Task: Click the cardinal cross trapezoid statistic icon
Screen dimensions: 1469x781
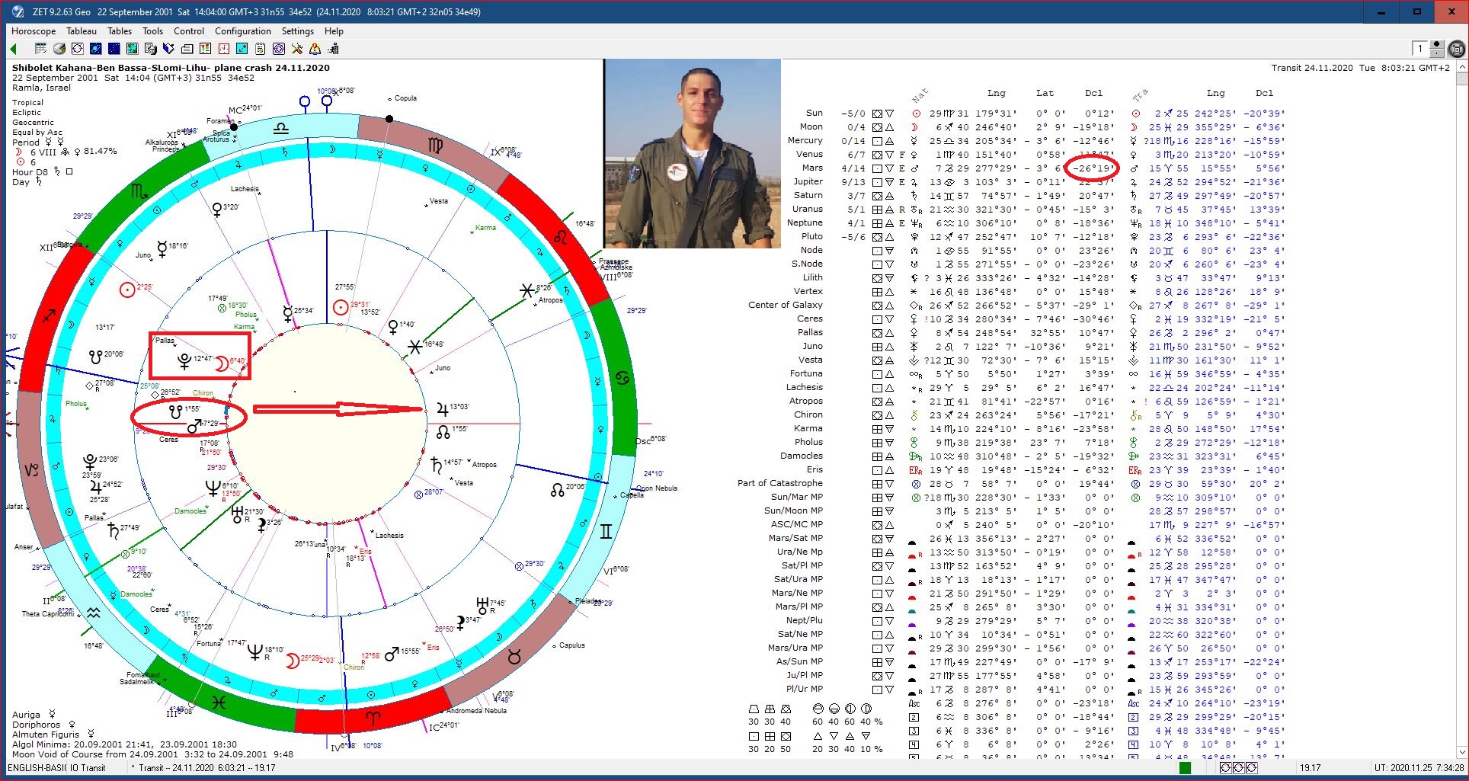Action: [x=753, y=709]
